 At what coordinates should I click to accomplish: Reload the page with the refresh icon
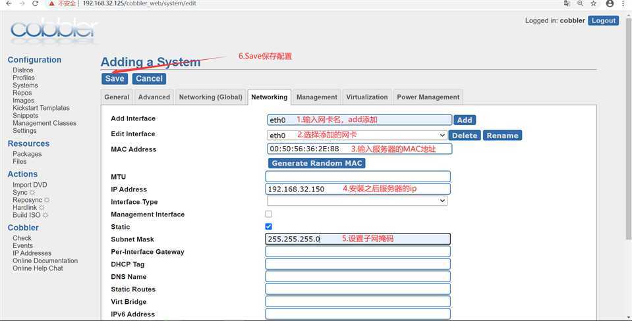click(x=36, y=3)
